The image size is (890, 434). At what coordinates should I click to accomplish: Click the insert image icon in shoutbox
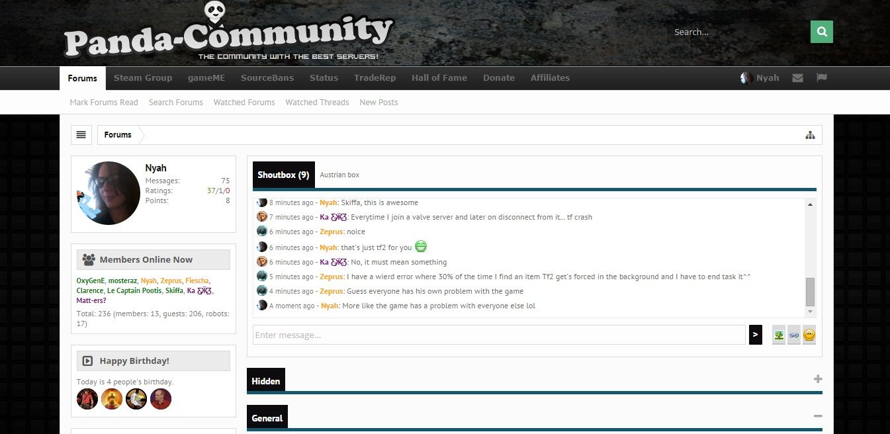pos(779,335)
